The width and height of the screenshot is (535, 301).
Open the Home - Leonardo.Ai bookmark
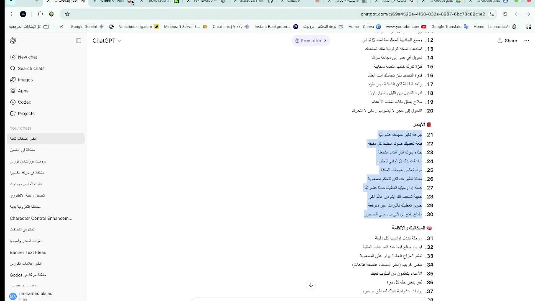point(495,26)
